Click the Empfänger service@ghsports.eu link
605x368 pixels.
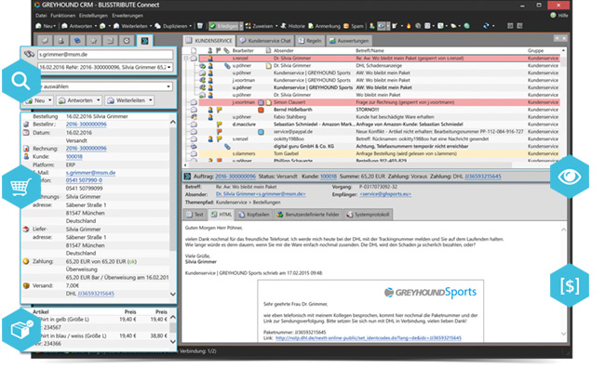pos(385,194)
